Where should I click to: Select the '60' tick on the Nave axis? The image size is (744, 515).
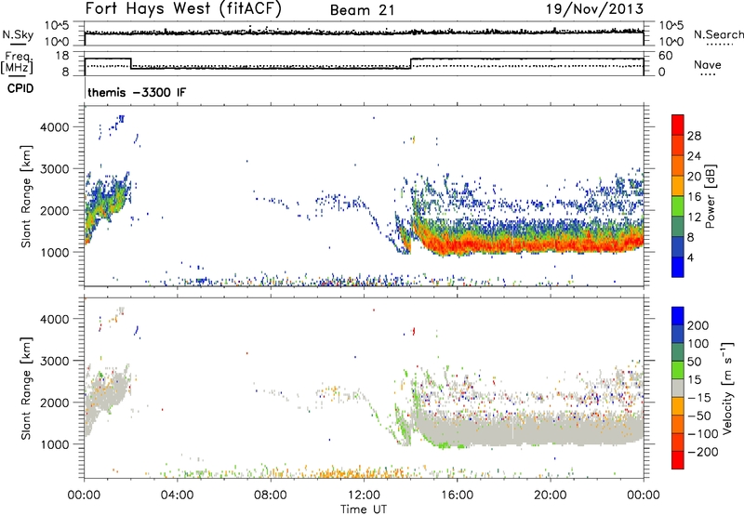coord(665,56)
